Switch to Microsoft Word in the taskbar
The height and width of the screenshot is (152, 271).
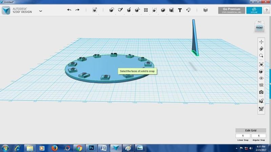click(104, 148)
